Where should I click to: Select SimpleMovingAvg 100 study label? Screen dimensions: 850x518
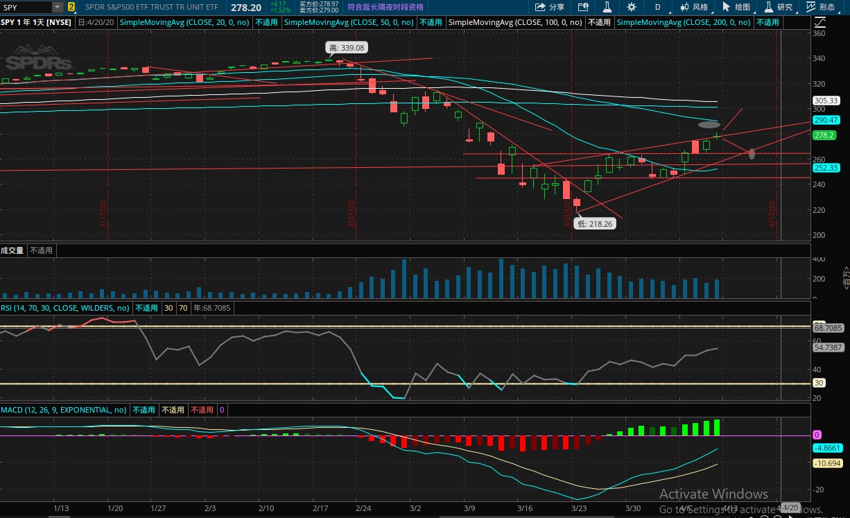(x=515, y=22)
